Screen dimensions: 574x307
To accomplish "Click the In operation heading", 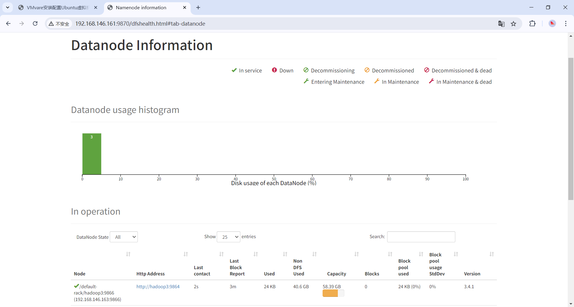I will 96,212.
